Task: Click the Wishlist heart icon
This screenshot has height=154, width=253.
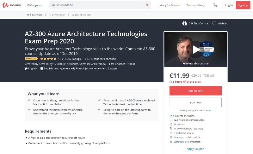Action: 214,23
